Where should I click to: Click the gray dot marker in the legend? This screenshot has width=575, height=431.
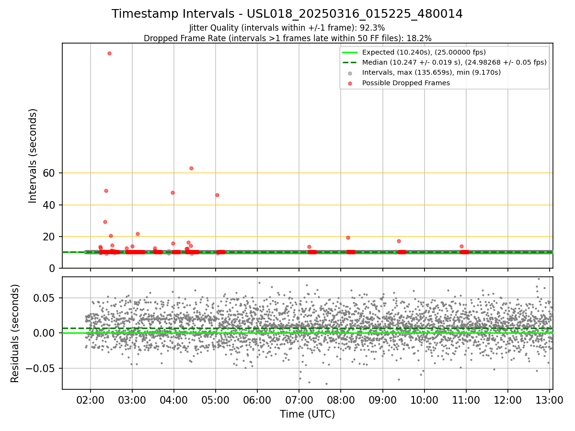(x=350, y=73)
